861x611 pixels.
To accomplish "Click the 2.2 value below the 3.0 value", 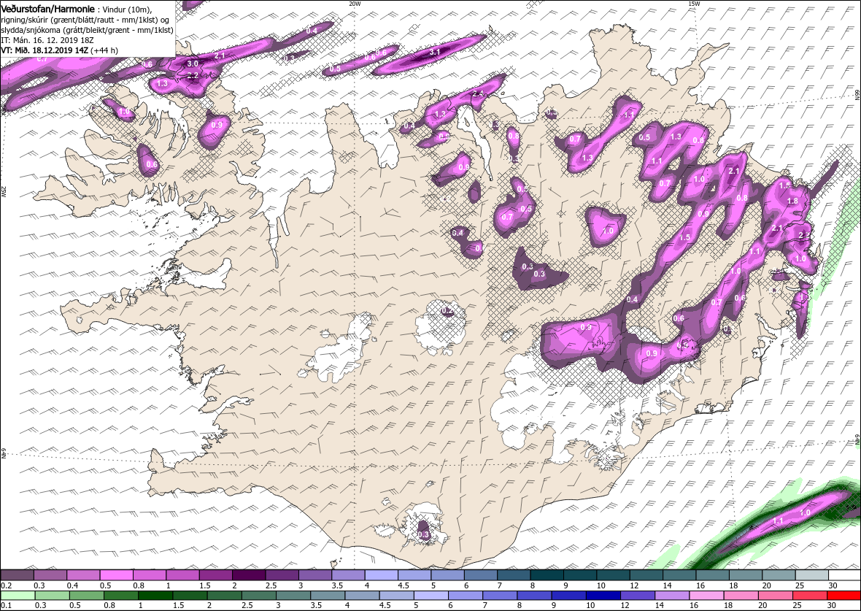I will pyautogui.click(x=193, y=75).
